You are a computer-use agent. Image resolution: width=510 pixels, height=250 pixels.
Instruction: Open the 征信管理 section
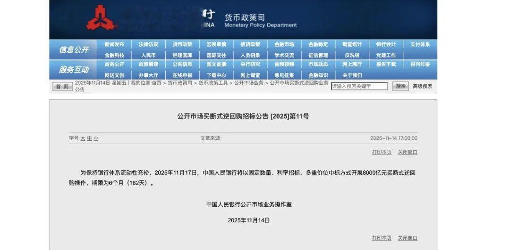[318, 55]
